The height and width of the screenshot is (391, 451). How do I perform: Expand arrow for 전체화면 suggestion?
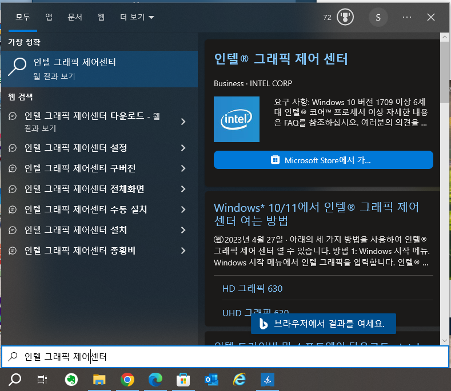(183, 189)
